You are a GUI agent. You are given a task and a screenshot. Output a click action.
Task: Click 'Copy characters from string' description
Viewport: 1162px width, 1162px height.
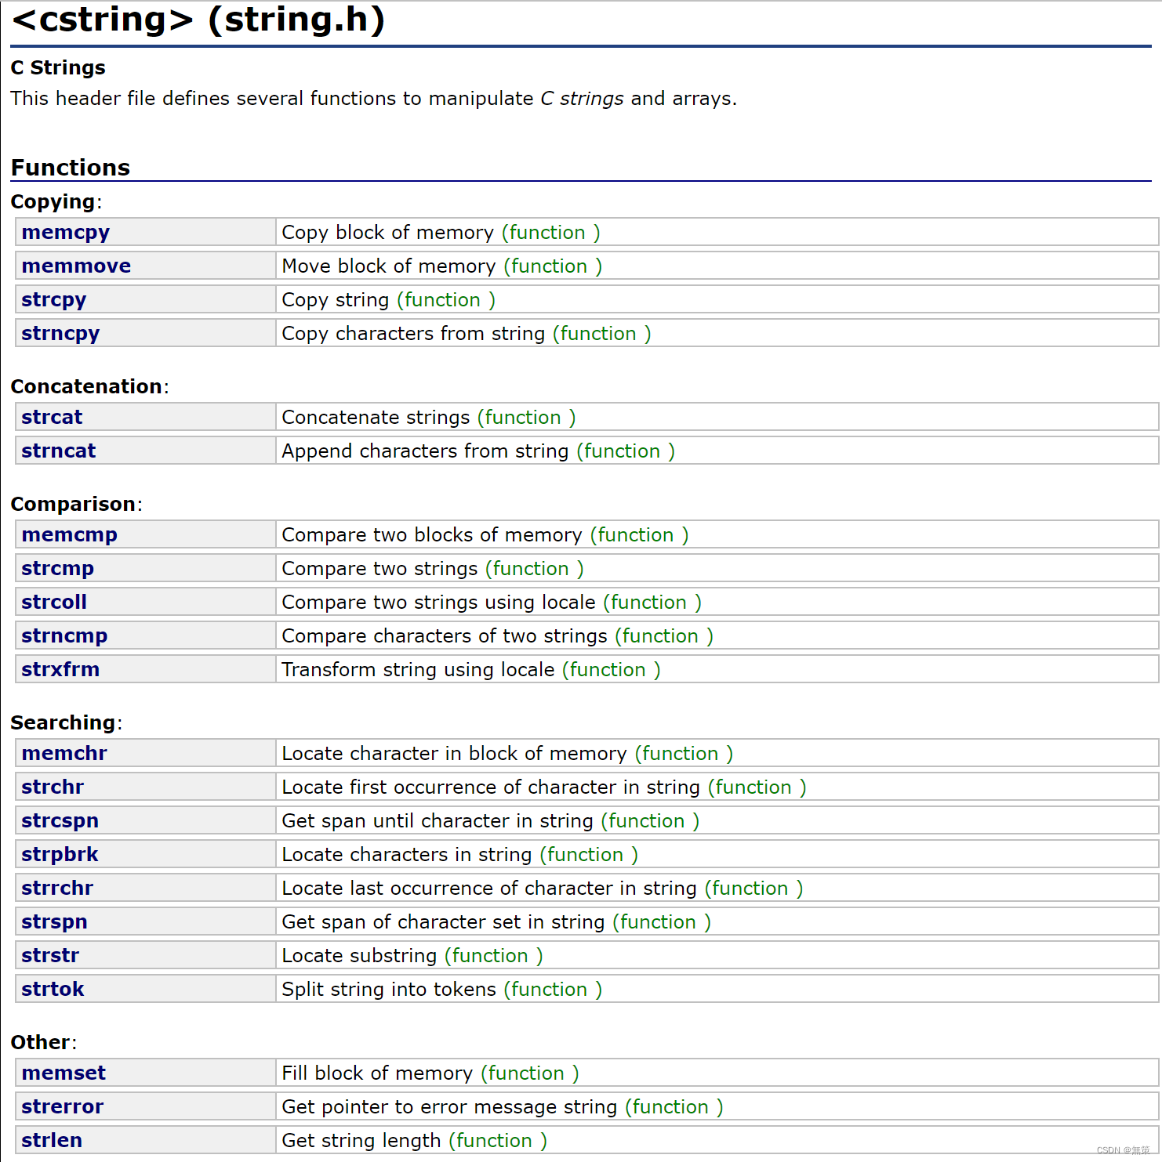point(414,334)
